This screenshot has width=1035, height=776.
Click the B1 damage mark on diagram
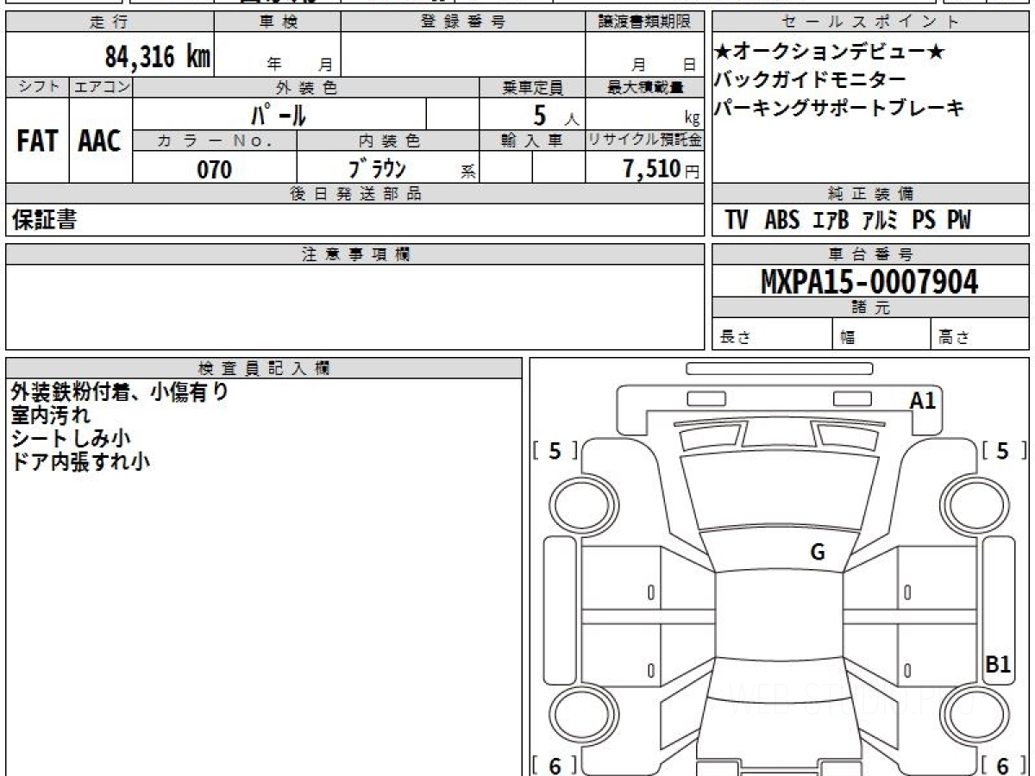[998, 664]
